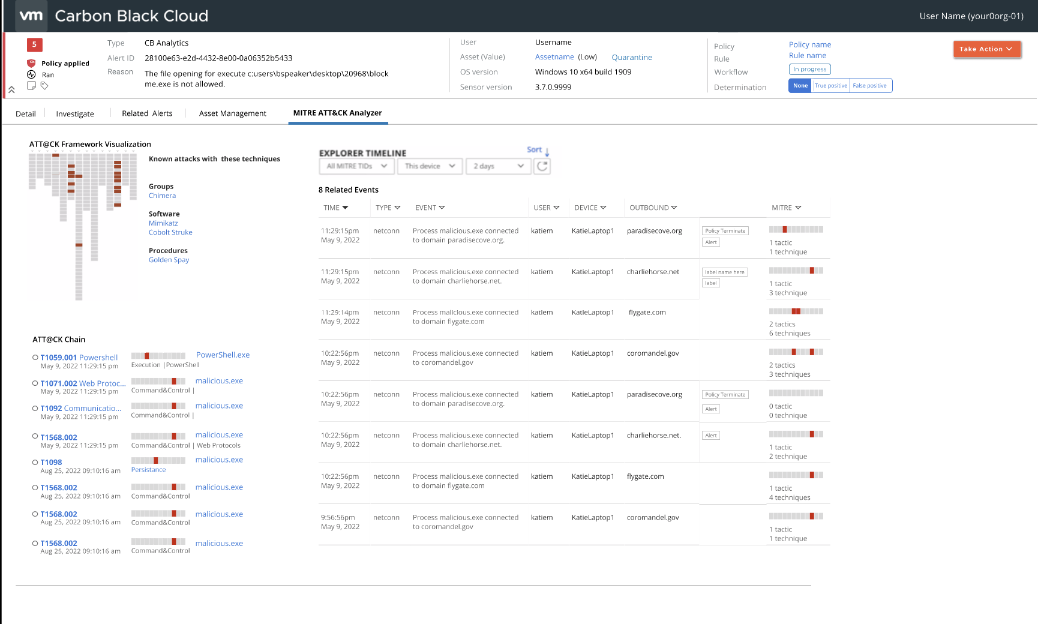Click the In progress workflow status
The width and height of the screenshot is (1038, 624).
click(x=810, y=69)
